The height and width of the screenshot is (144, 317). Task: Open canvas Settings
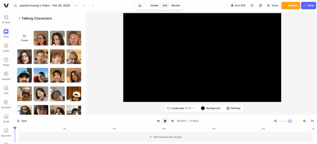pos(233,108)
